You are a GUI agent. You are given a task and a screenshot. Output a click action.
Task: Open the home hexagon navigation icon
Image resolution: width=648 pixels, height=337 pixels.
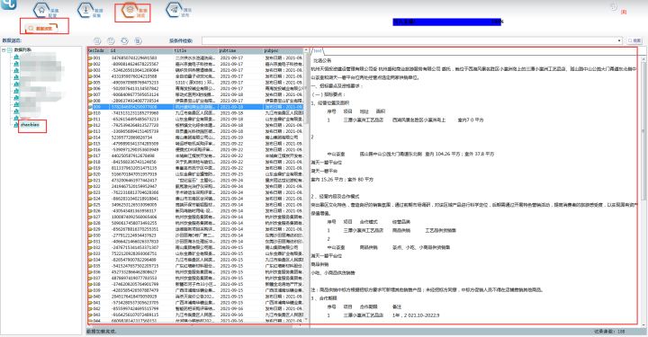[x=41, y=10]
